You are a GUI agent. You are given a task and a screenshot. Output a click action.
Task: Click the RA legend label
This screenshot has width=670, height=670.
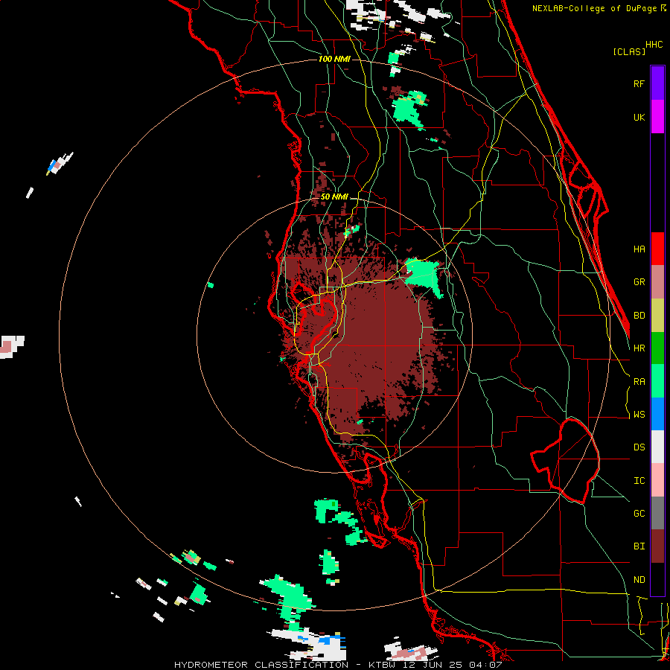click(639, 382)
